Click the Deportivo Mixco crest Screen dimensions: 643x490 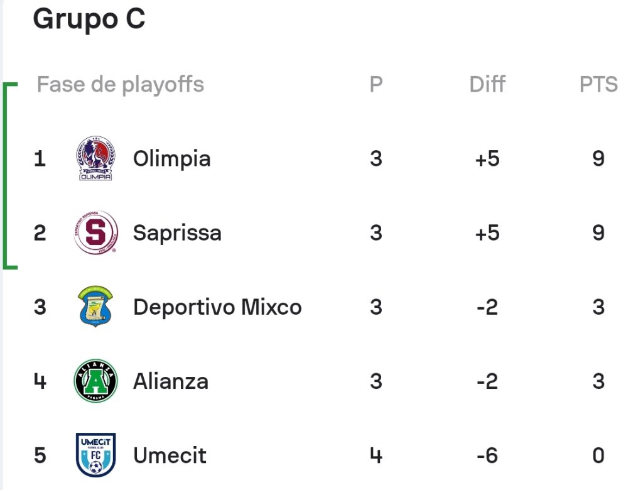coord(95,306)
